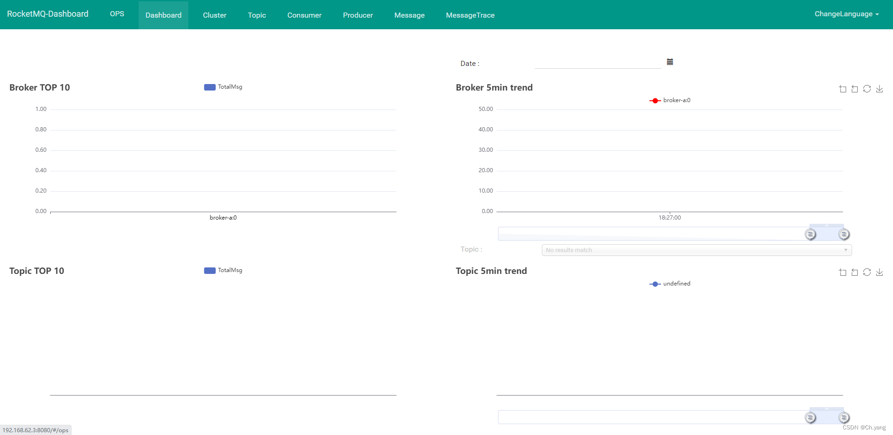The image size is (893, 435).
Task: Open the Topic selection dropdown
Action: [x=696, y=250]
